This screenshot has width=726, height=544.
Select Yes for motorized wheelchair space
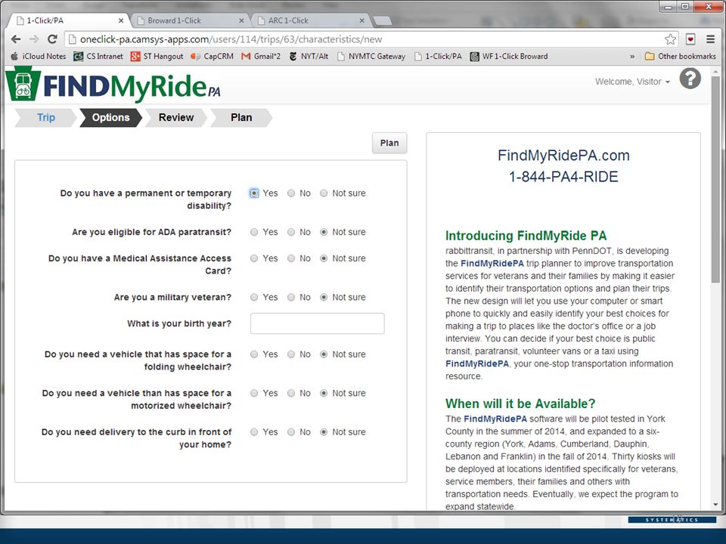coord(254,393)
